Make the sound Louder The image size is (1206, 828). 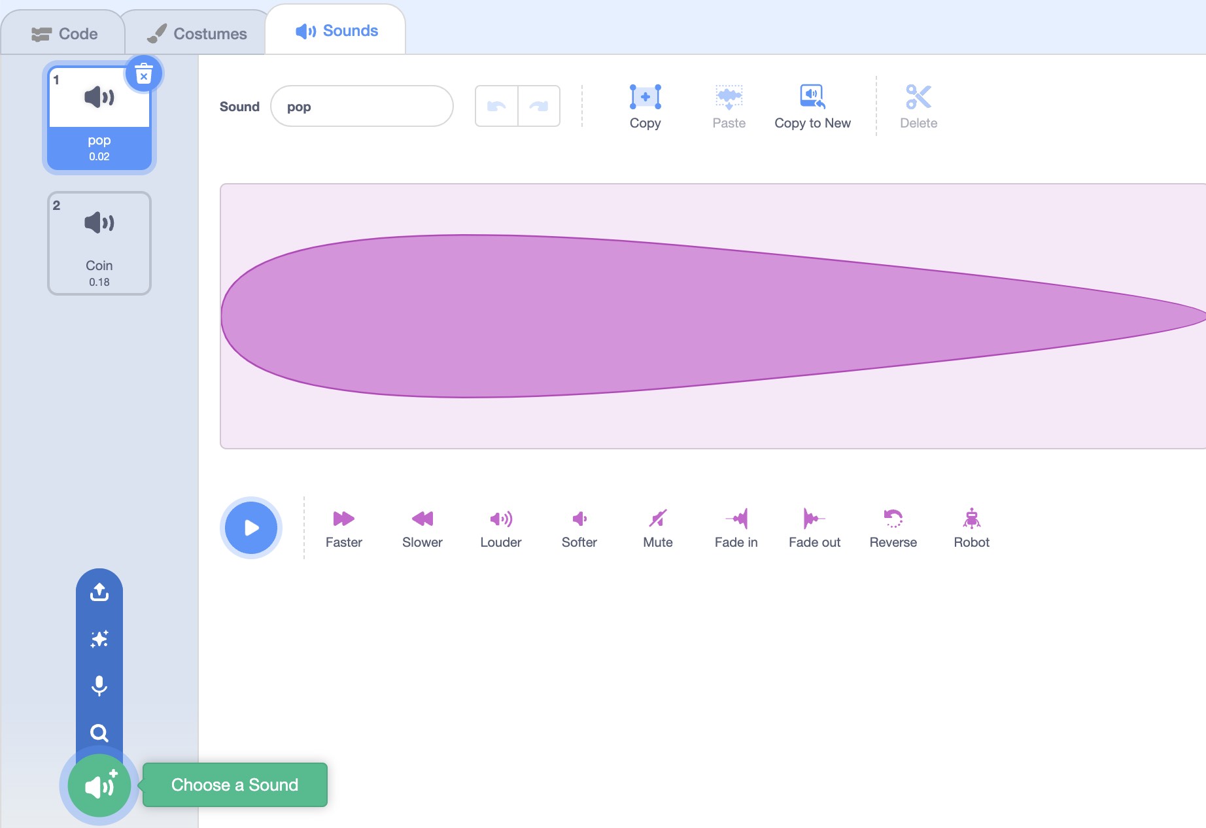pyautogui.click(x=500, y=529)
